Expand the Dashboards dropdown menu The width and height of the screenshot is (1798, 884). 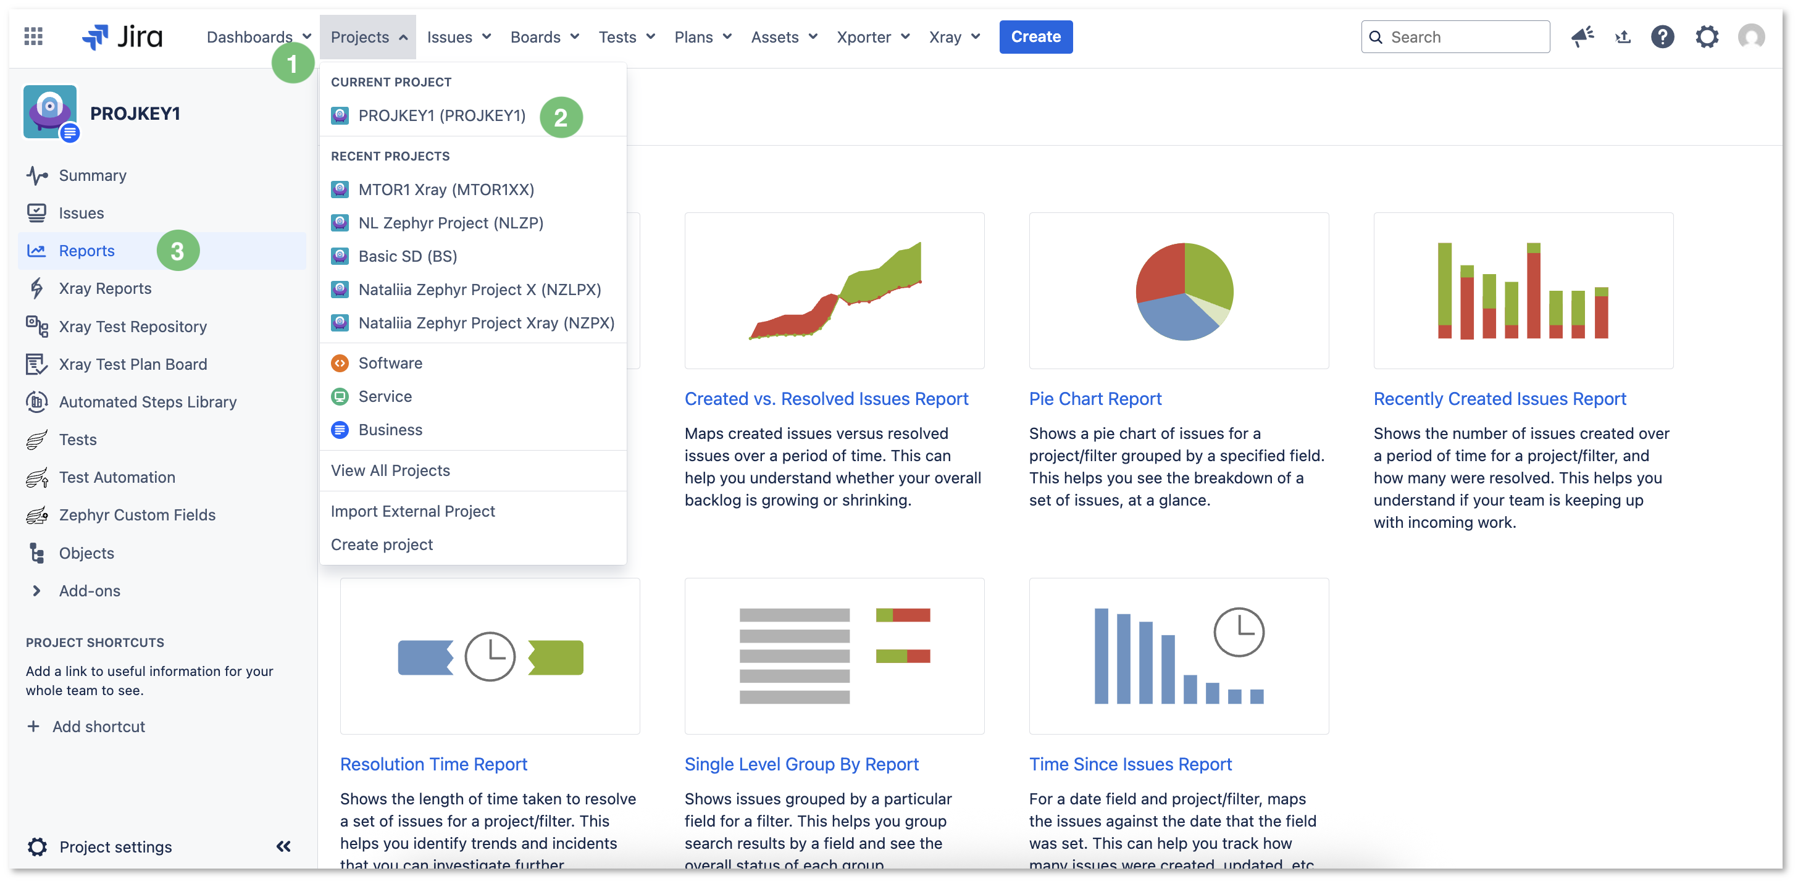coord(258,37)
